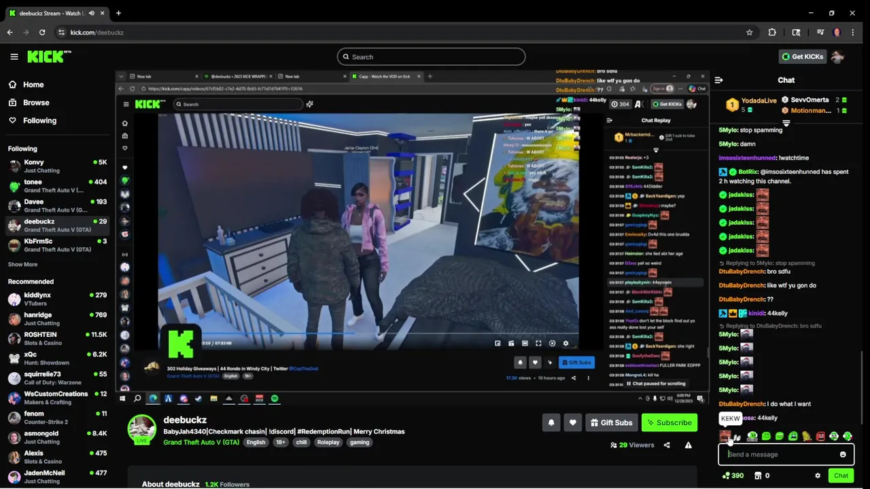Open the hamburger sidebar menu

tap(14, 57)
